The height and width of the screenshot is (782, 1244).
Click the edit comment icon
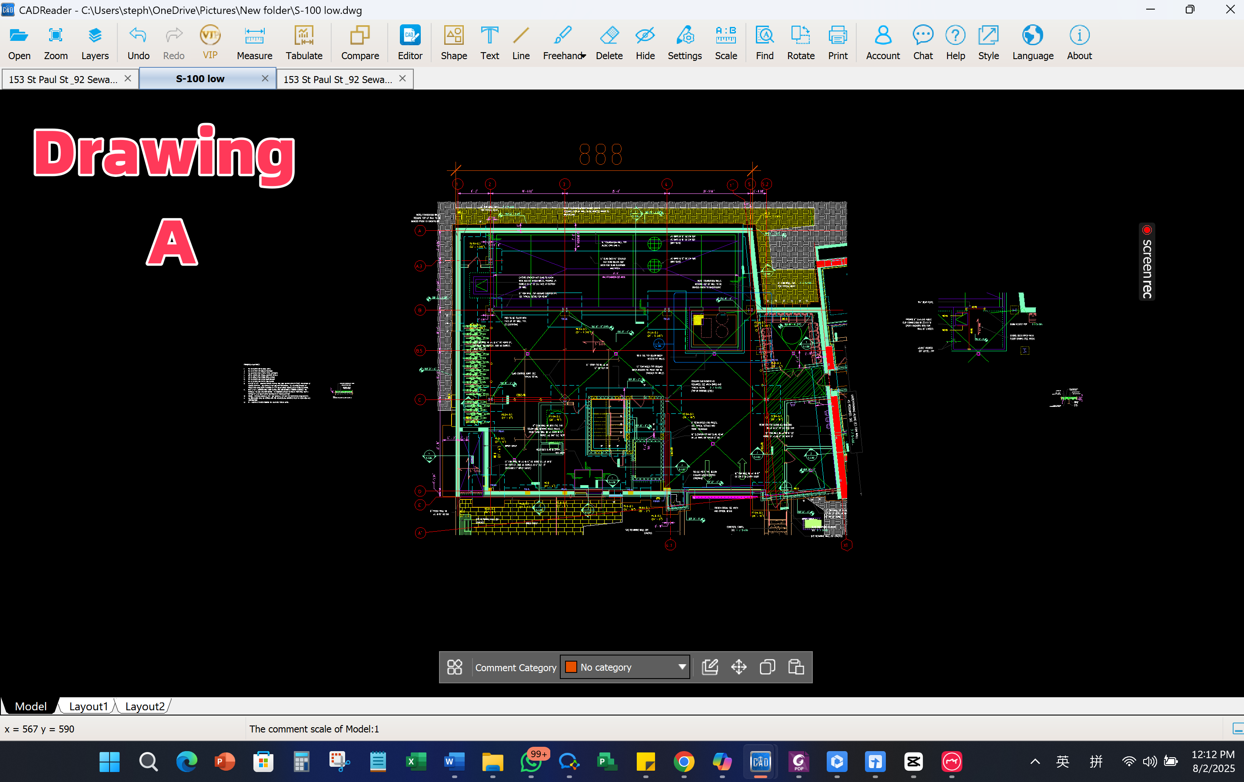point(710,667)
